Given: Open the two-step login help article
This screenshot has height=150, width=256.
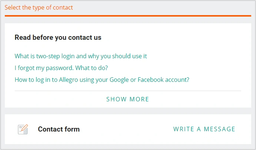Looking at the screenshot, I should pyautogui.click(x=81, y=56).
